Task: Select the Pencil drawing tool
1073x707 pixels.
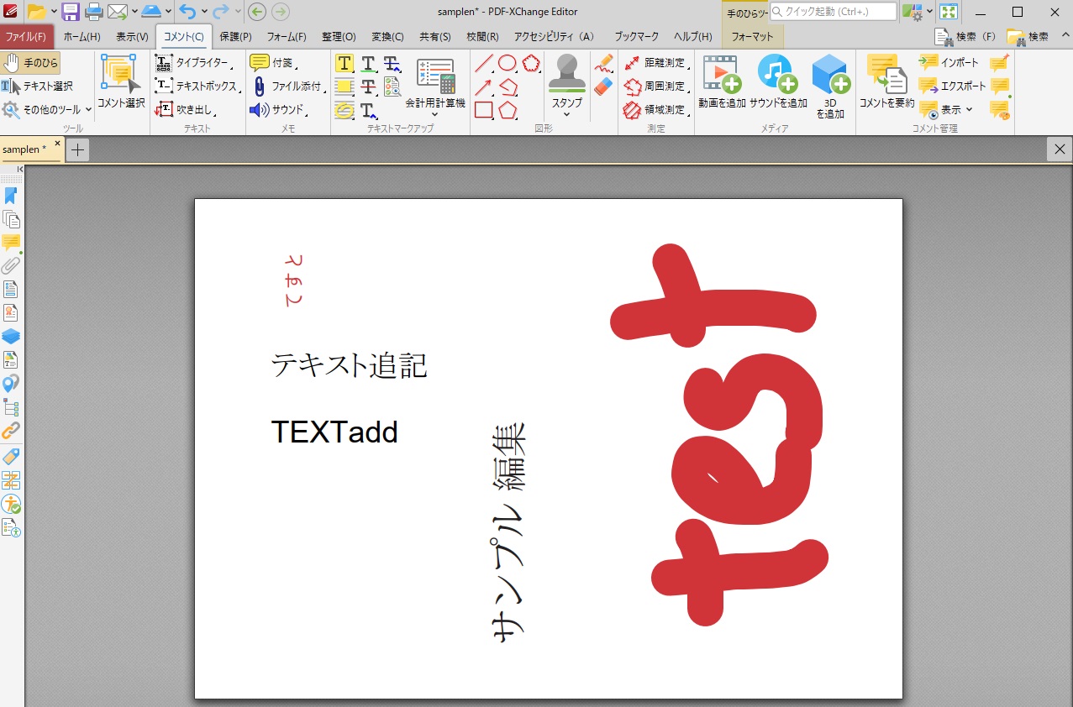Action: (603, 65)
